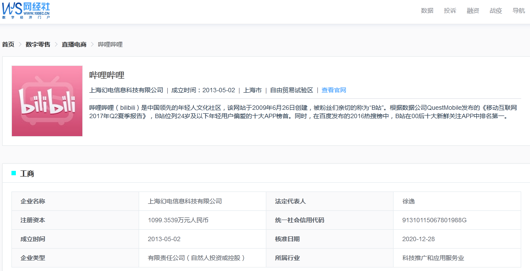Click the 网经社 site logo

point(26,11)
